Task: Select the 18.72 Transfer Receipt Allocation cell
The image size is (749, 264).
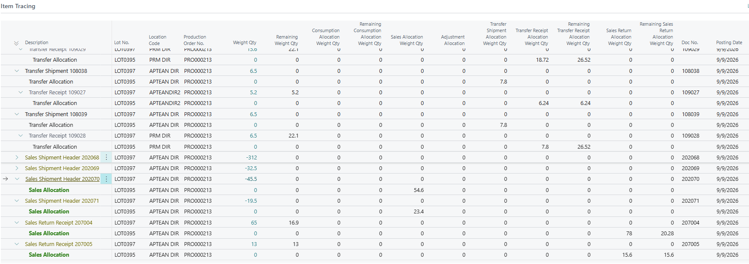Action: [542, 60]
